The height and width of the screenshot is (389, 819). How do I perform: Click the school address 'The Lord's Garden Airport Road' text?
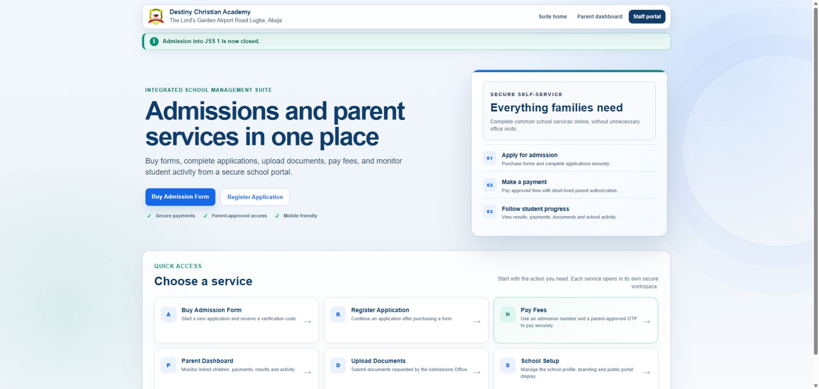[x=226, y=20]
